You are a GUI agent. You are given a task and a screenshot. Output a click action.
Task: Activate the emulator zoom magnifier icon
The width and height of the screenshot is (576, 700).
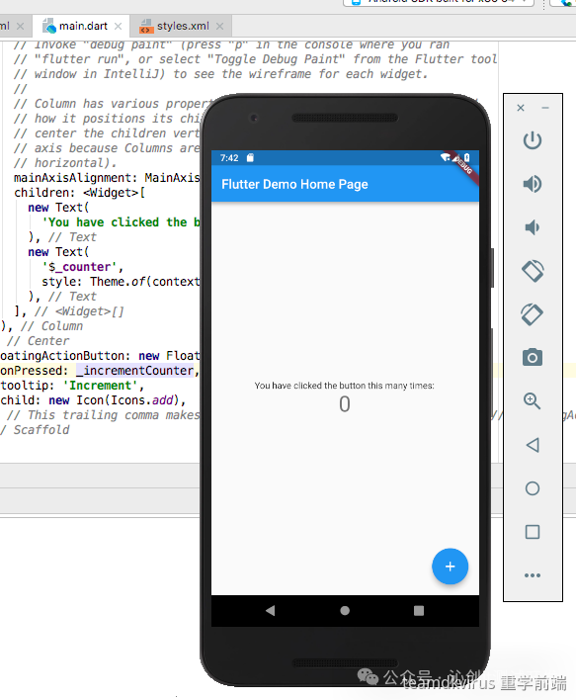[x=533, y=400]
